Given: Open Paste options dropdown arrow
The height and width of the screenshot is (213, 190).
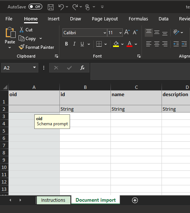Looking at the screenshot, I should [x=9, y=48].
